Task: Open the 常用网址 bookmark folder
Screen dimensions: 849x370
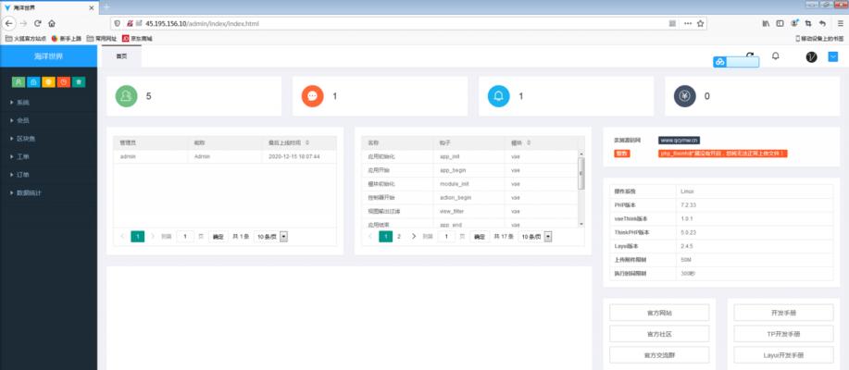Action: click(x=102, y=39)
